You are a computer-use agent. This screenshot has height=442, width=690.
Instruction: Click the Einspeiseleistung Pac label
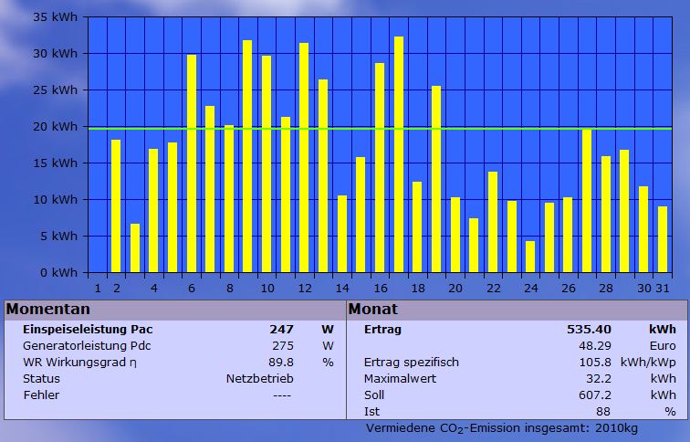[x=88, y=330]
